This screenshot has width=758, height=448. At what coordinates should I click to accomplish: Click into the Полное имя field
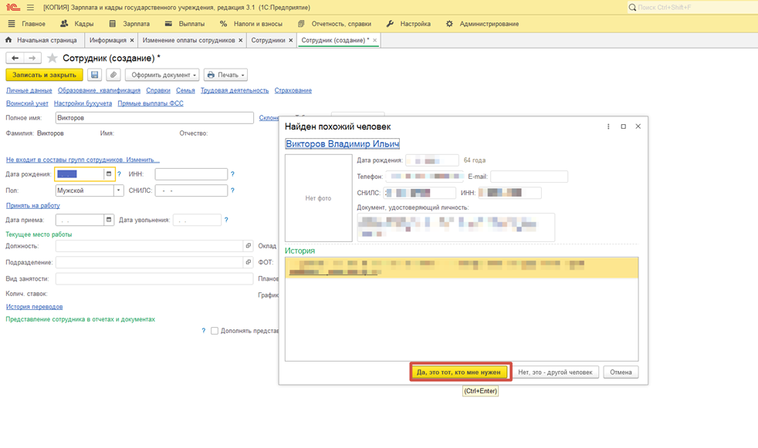pyautogui.click(x=154, y=118)
